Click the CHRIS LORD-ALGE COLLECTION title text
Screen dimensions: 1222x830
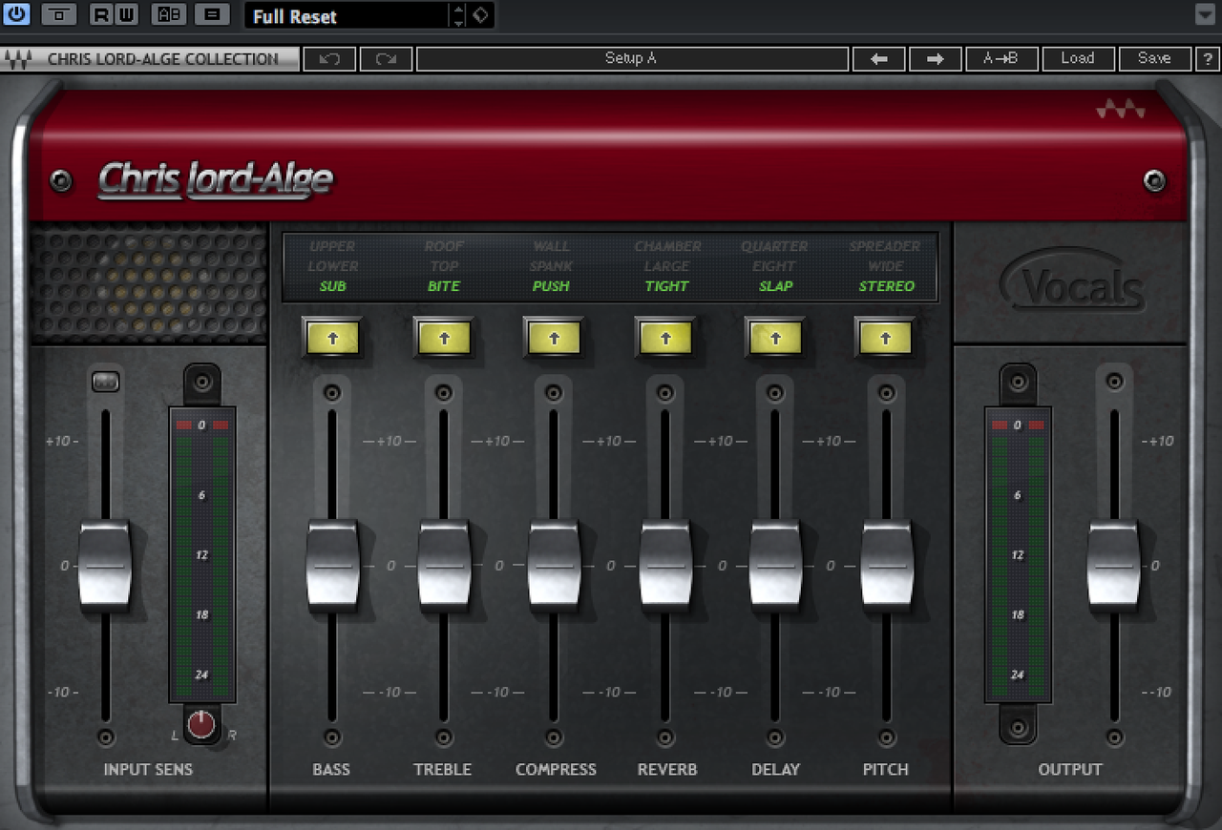click(x=163, y=59)
